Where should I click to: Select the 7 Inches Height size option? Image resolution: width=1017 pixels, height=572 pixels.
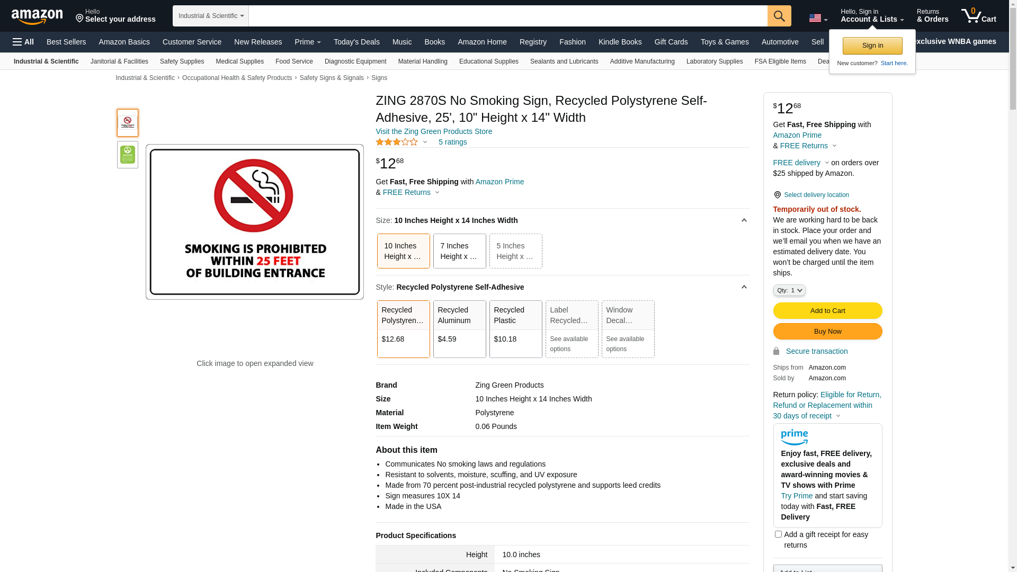click(459, 251)
